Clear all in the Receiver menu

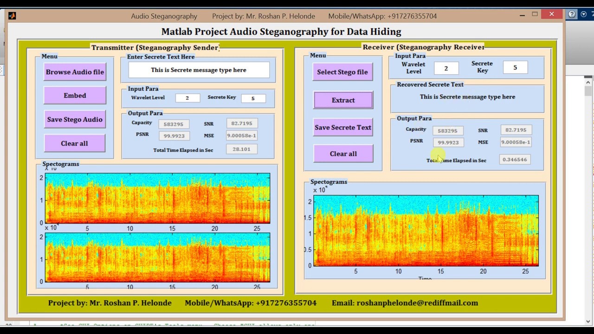[343, 154]
